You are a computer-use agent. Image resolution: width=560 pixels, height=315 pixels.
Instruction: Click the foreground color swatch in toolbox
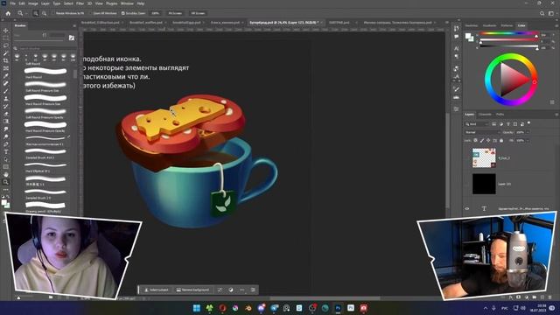(3, 202)
